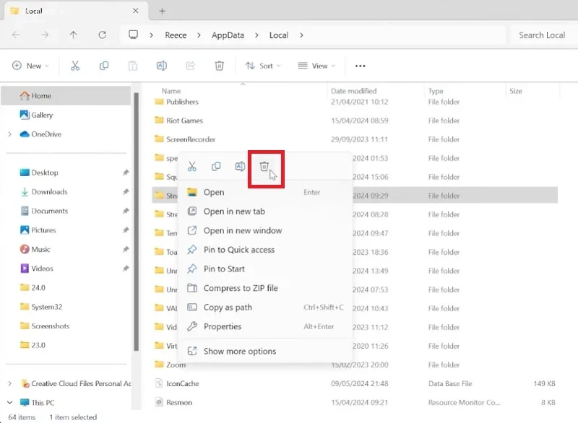
Task: Click the toolbar cut scissors icon
Action: (75, 66)
